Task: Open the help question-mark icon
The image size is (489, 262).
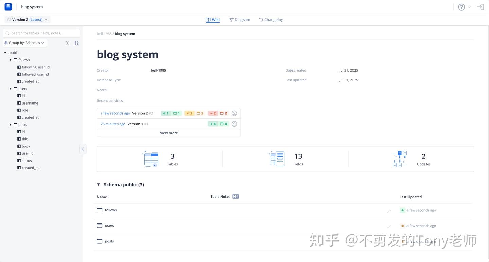Action: tap(461, 7)
